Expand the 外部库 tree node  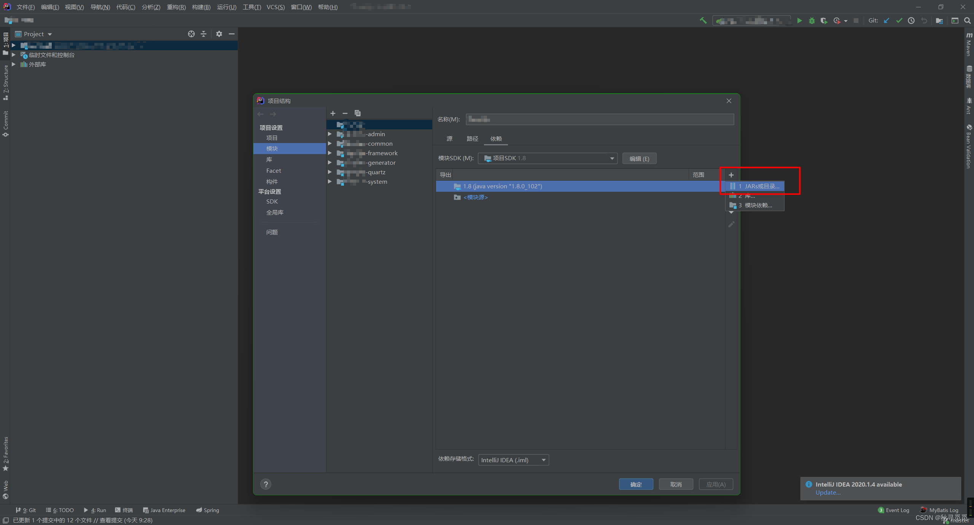[14, 64]
